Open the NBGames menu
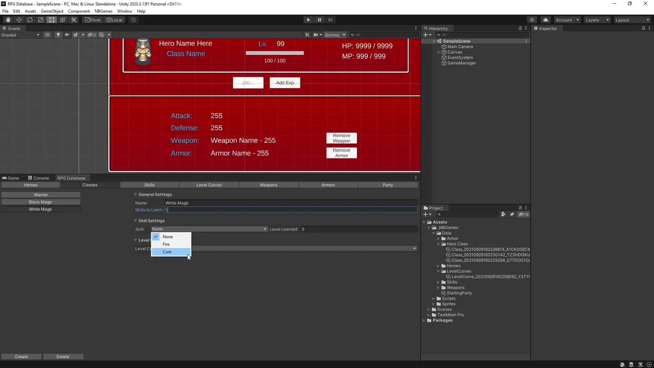This screenshot has width=654, height=368. tap(103, 11)
